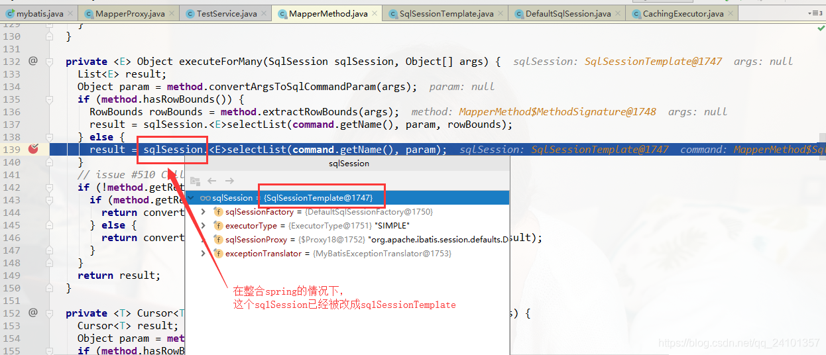The width and height of the screenshot is (826, 355).
Task: Click the field icon of sqlSessionProxy
Action: click(x=218, y=240)
